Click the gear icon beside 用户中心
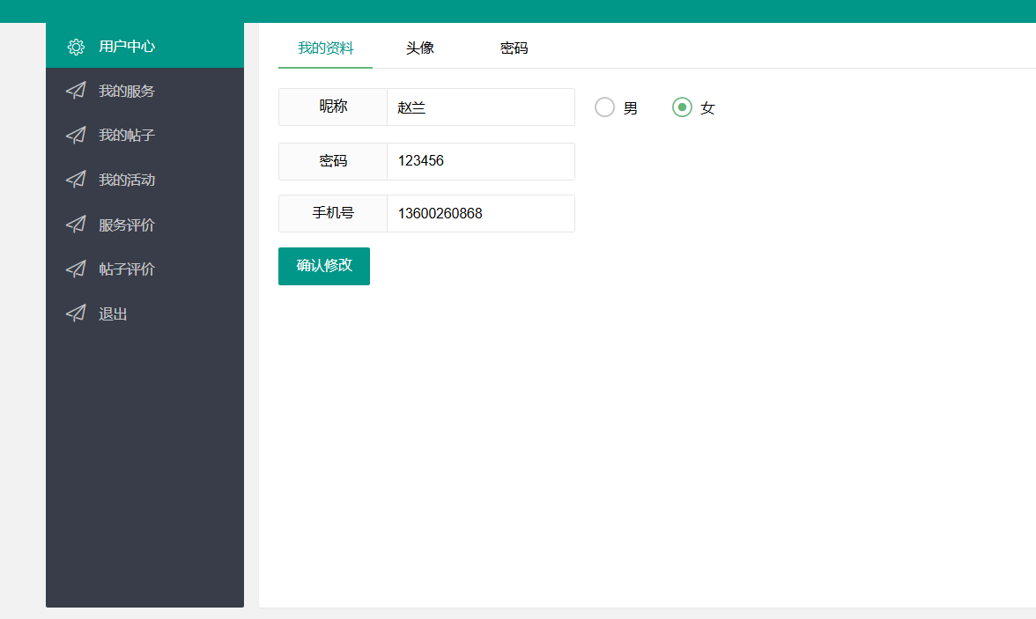 (x=76, y=47)
